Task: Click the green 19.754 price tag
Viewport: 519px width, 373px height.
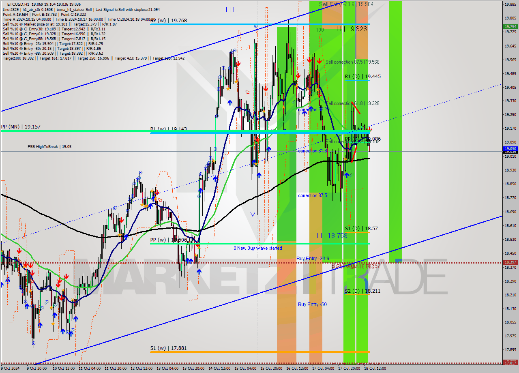Action: (510, 26)
